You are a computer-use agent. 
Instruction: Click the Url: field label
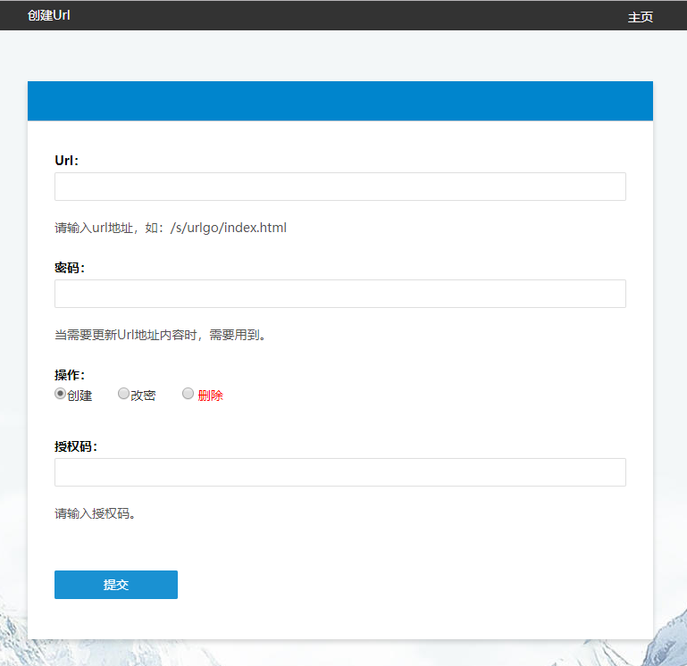[x=67, y=161]
